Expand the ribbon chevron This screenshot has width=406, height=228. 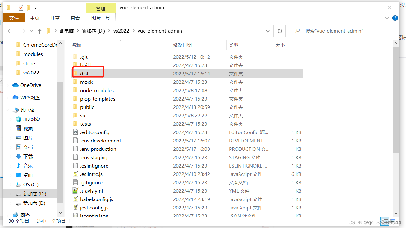pos(387,18)
